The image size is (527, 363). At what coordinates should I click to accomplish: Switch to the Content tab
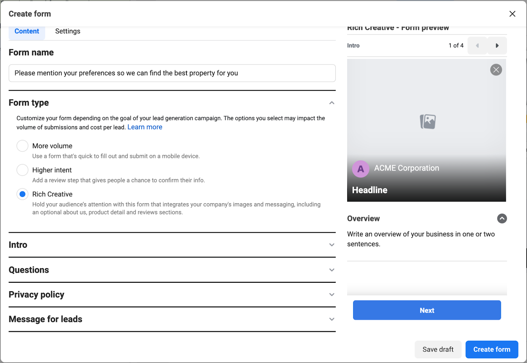[x=27, y=31]
